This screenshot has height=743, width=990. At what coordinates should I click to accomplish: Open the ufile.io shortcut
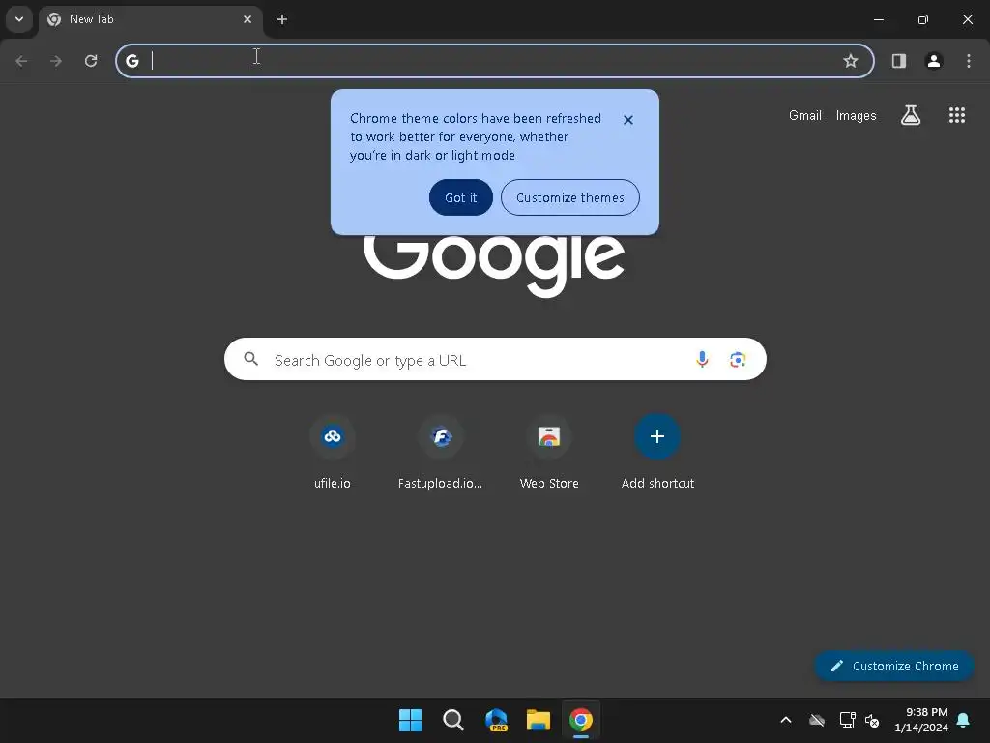[333, 453]
